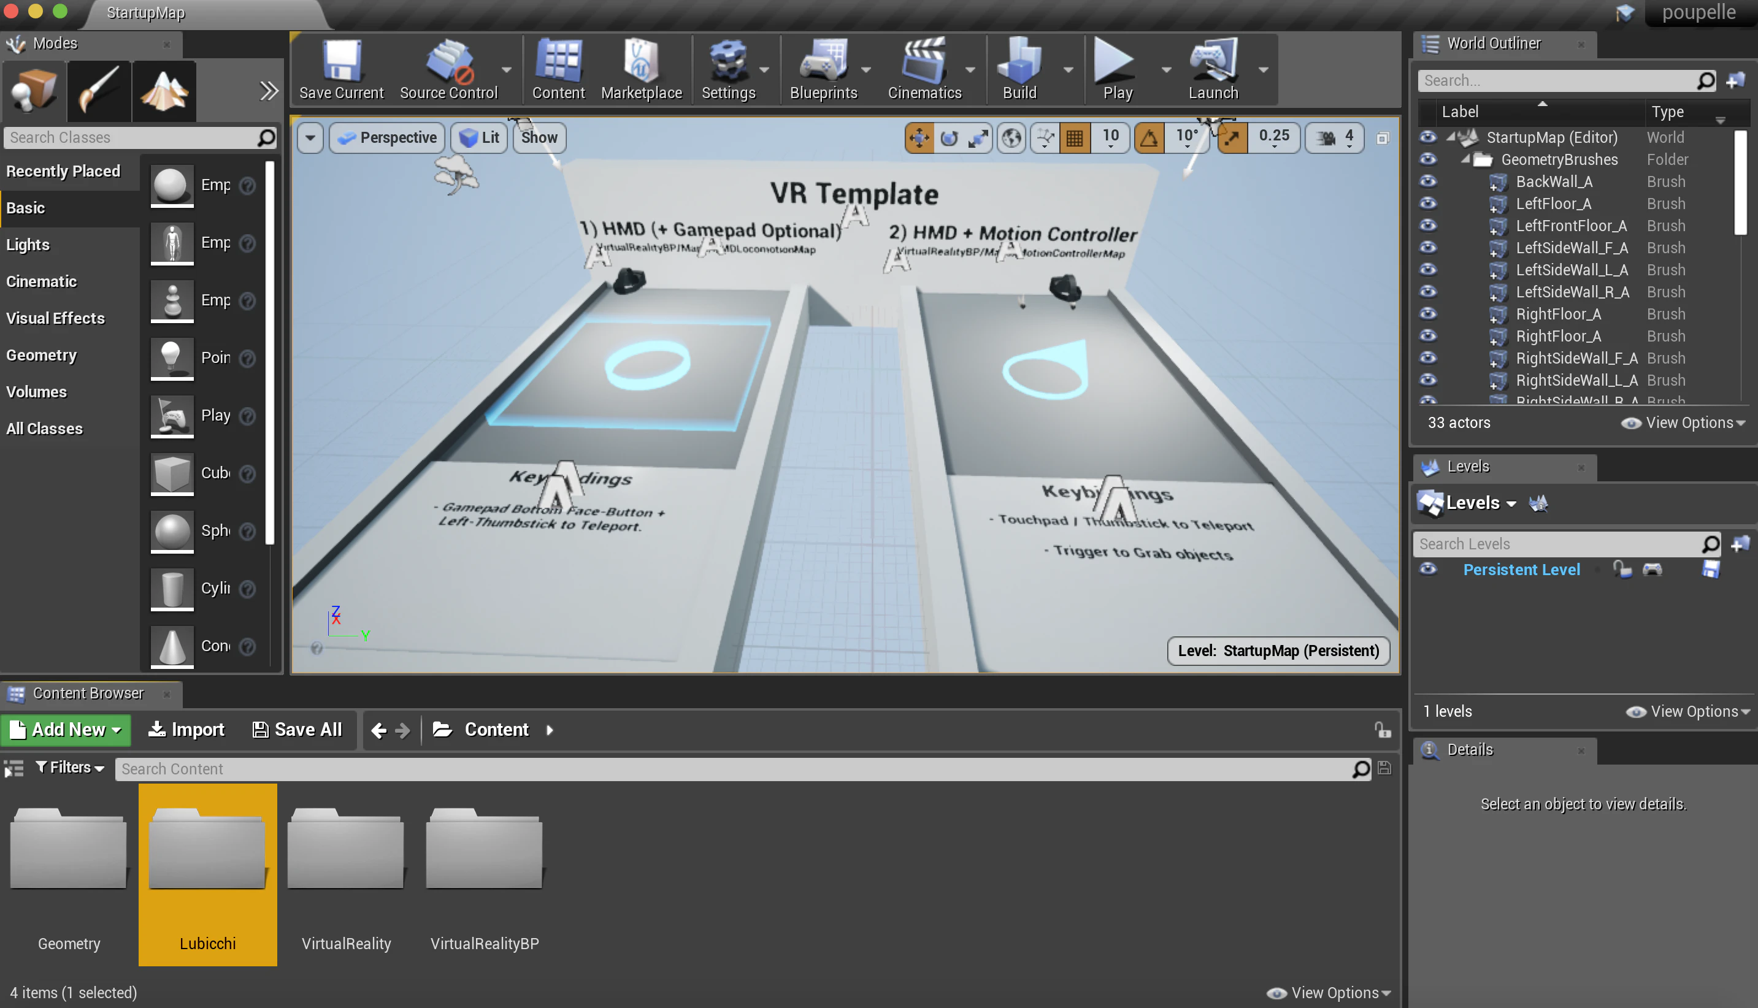Click the Import button in Content Browser
1758x1008 pixels.
(x=187, y=730)
